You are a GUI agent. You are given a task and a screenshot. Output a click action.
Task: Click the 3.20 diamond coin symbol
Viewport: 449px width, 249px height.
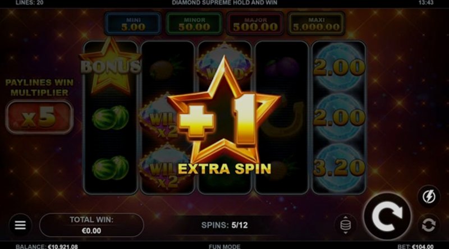(x=339, y=168)
